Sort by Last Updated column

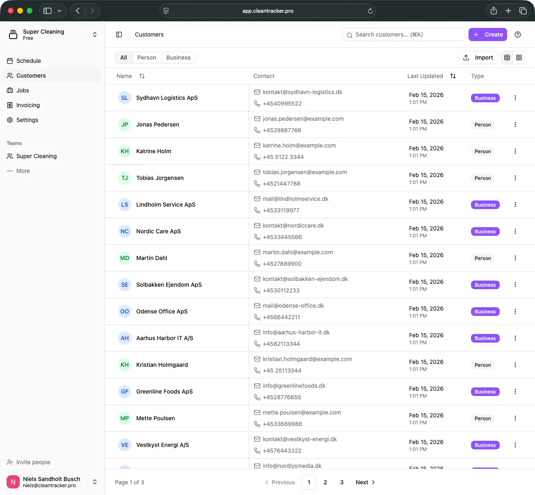(453, 76)
